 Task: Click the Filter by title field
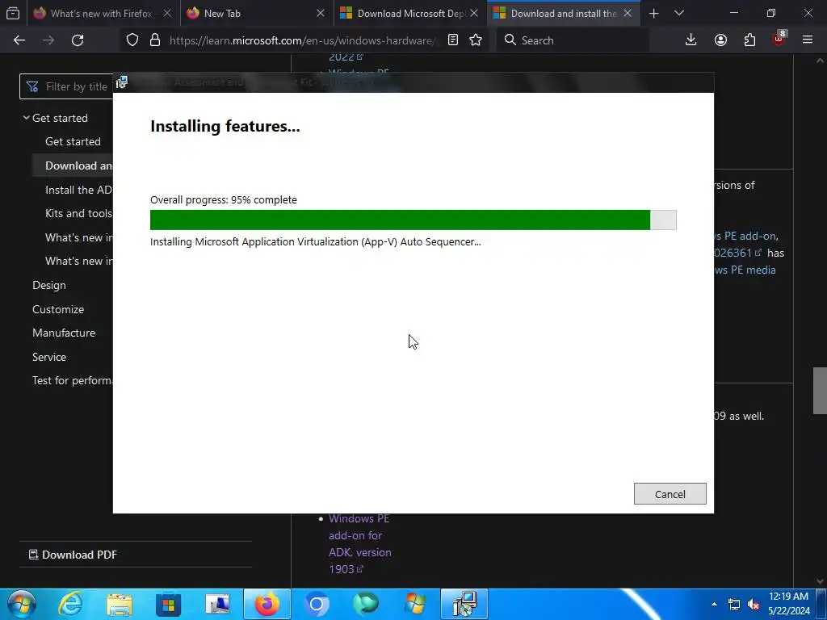(x=66, y=86)
